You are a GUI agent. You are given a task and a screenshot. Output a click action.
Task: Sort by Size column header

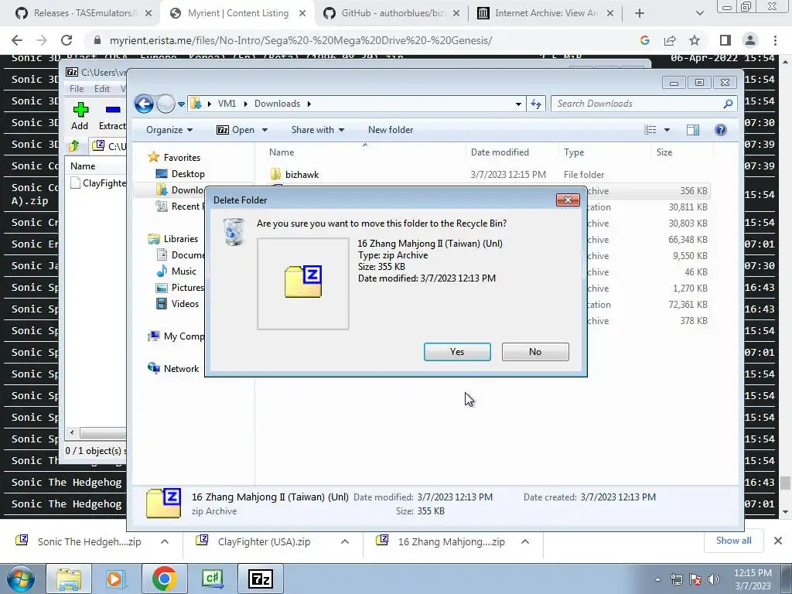664,152
